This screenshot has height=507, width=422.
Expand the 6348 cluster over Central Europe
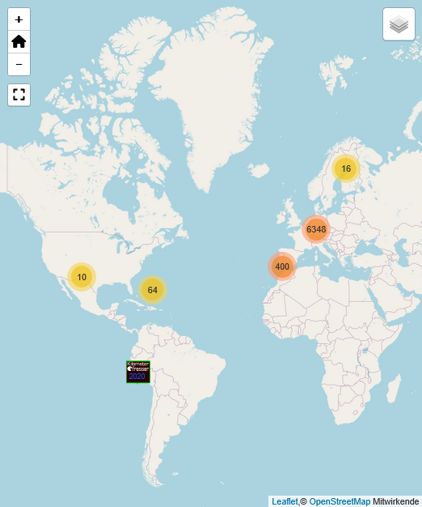316,229
